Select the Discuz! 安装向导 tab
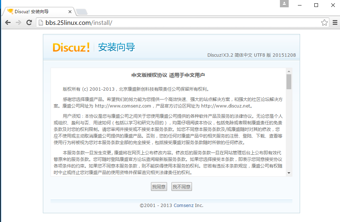The height and width of the screenshot is (222, 340). click(38, 12)
